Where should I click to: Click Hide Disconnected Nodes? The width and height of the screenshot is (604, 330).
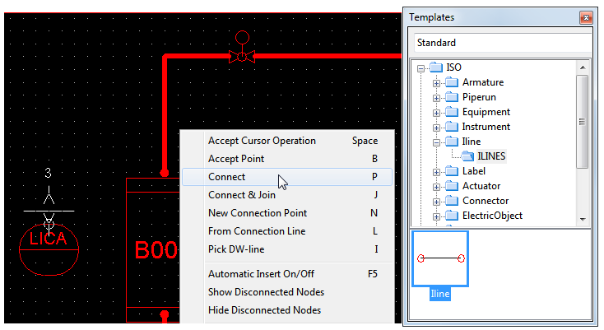[x=264, y=310]
